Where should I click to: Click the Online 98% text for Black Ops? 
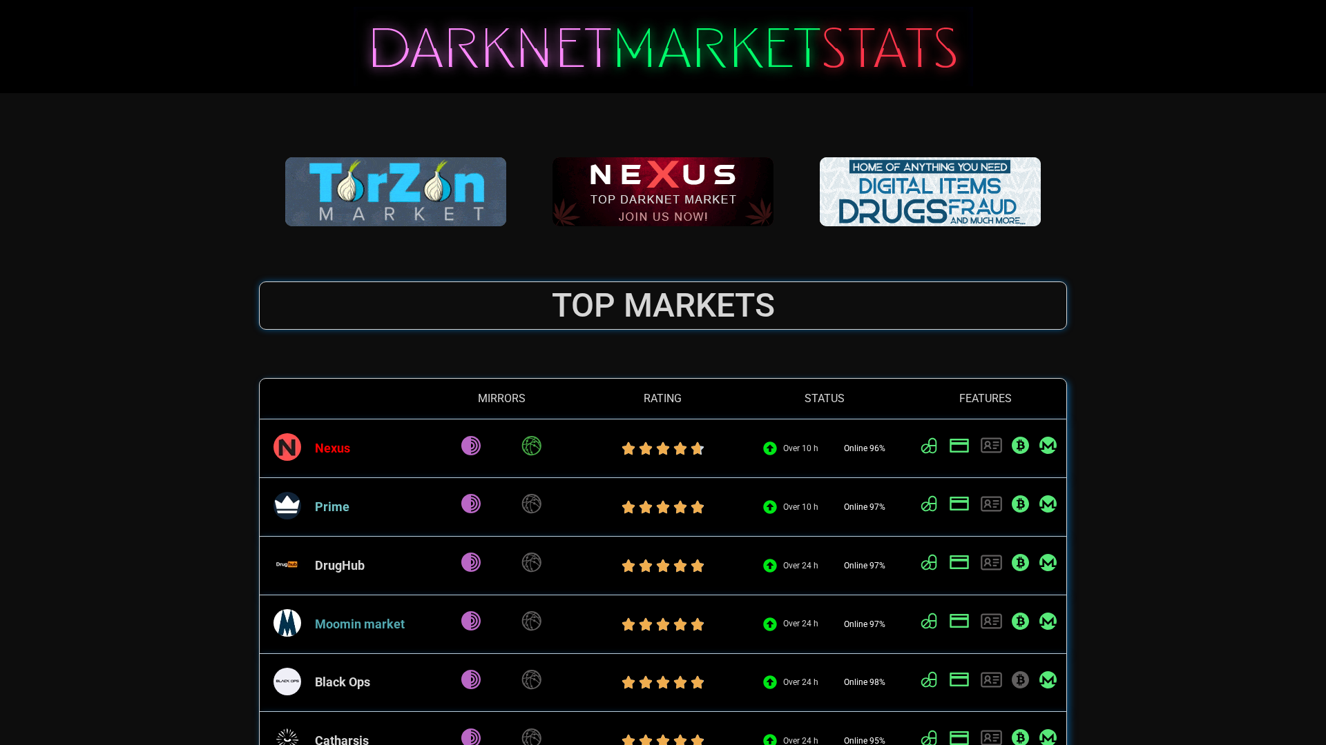(865, 682)
